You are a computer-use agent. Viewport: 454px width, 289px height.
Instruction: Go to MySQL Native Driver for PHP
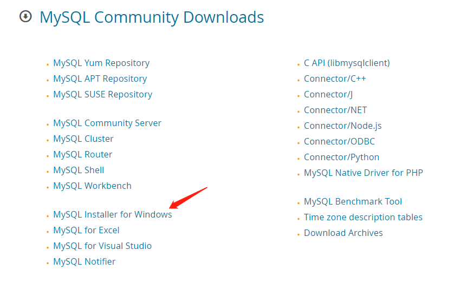click(x=364, y=173)
